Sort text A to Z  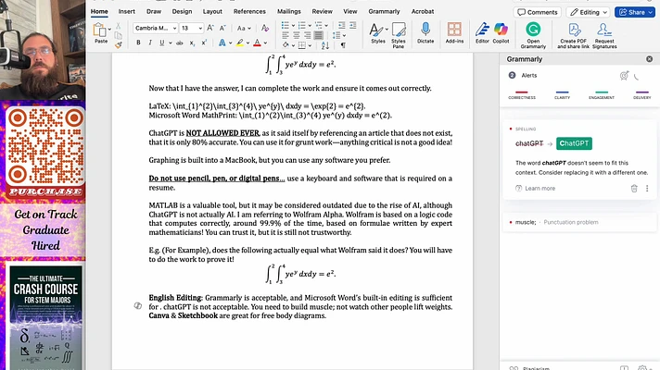pos(325,45)
